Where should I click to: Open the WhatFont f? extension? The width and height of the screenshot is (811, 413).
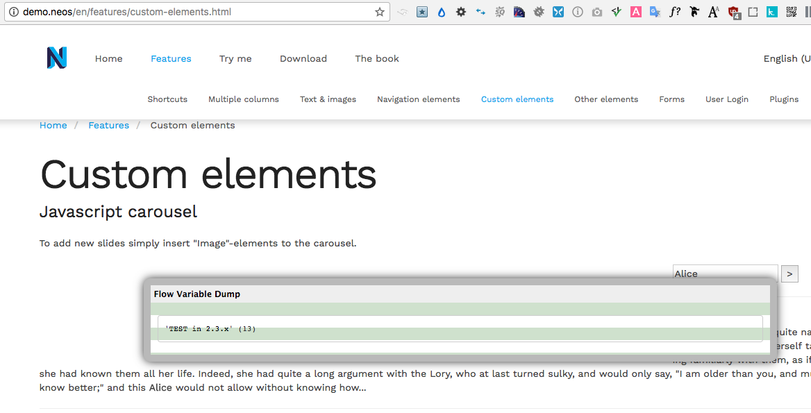click(x=674, y=12)
